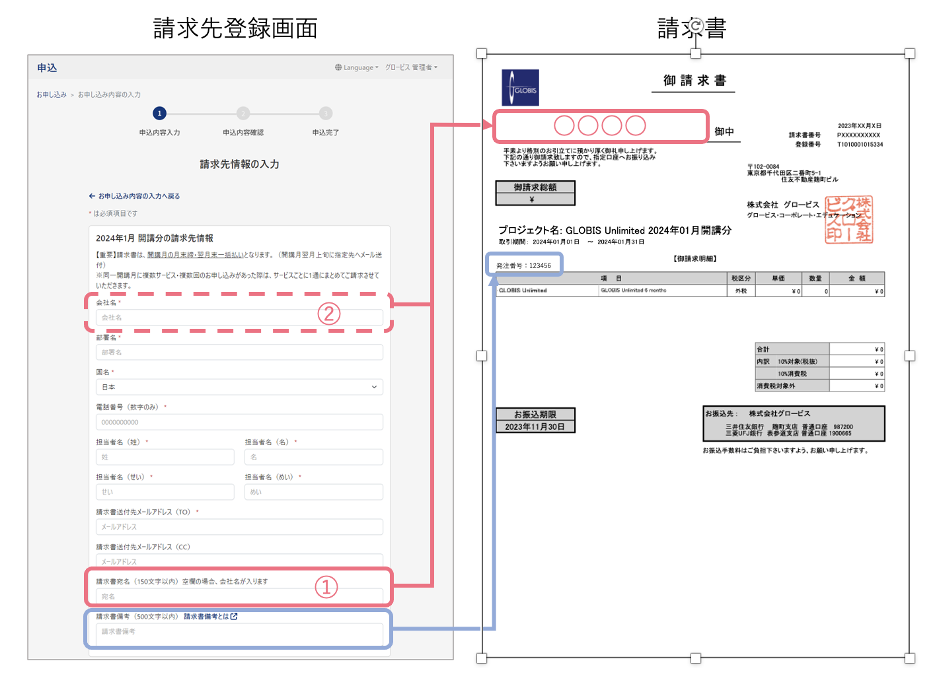
Task: Open the Language dropdown in the header
Action: tap(357, 67)
